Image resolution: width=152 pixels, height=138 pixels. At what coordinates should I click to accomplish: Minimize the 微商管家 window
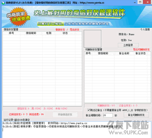pos(135,2)
